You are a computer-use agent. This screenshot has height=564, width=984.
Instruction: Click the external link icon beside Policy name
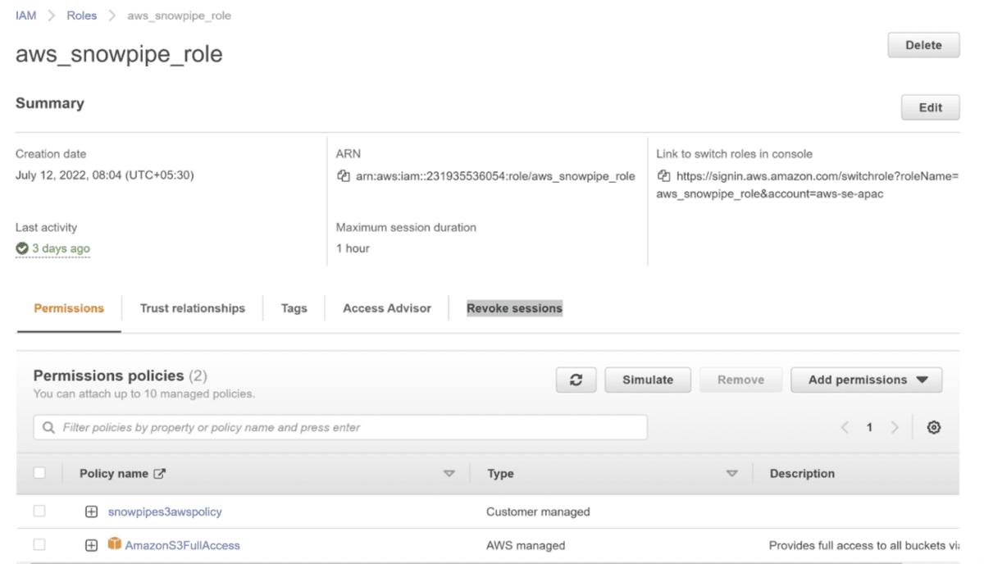coord(157,473)
